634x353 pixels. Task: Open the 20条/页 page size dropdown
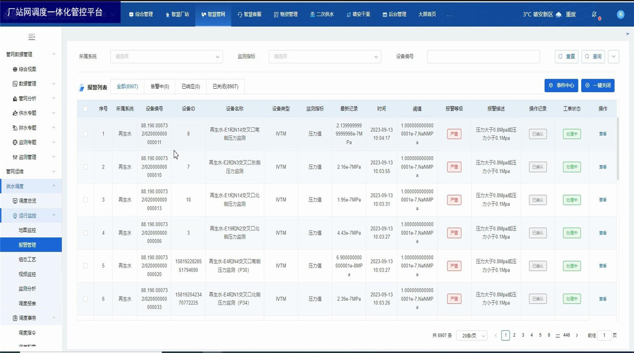[471, 335]
